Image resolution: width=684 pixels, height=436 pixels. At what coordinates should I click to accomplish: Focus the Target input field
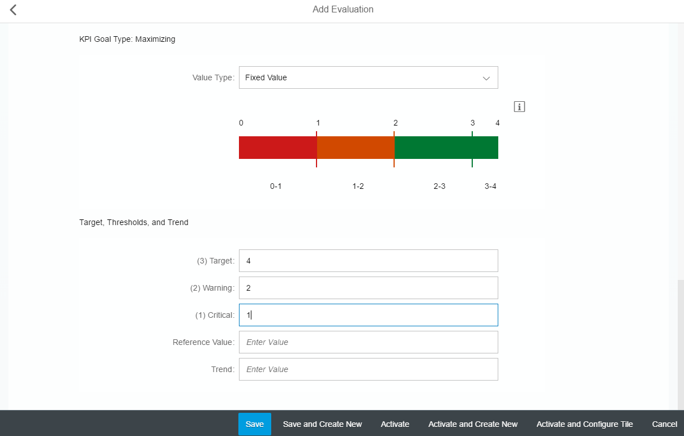click(x=368, y=261)
